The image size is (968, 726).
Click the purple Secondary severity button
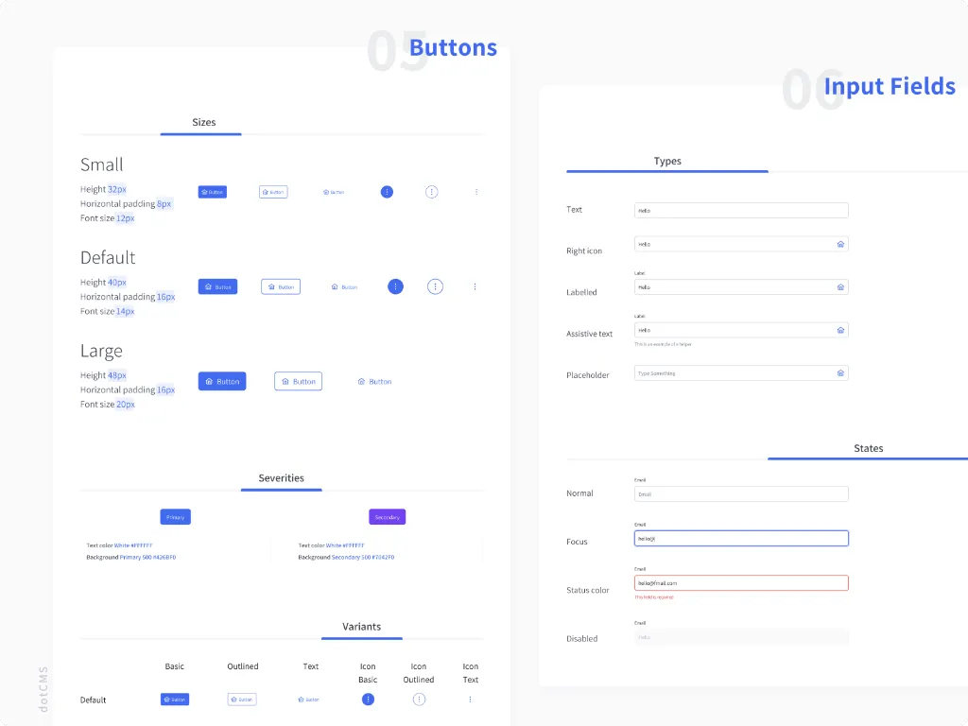[x=387, y=517]
